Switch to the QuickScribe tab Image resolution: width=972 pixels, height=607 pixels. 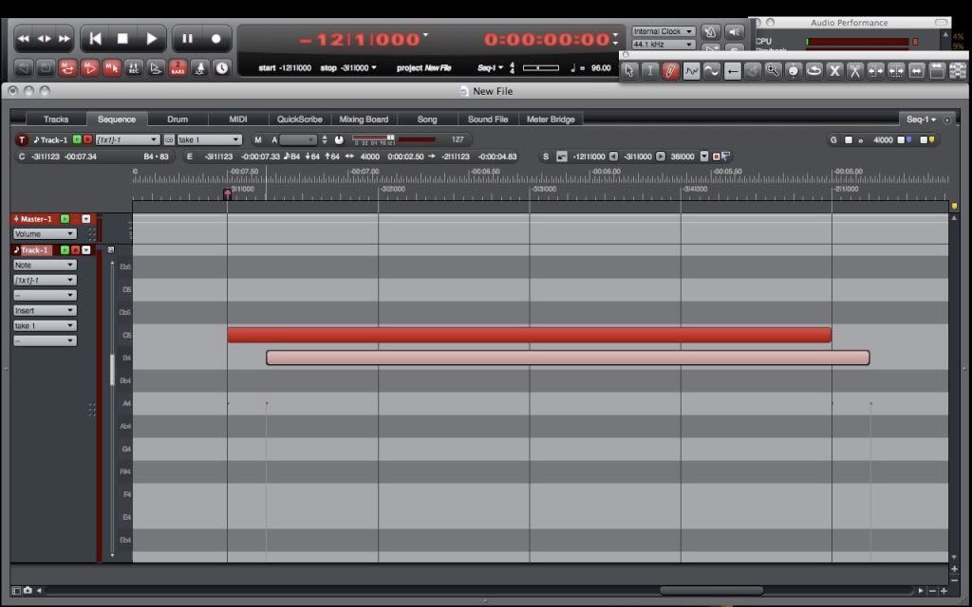pos(299,119)
